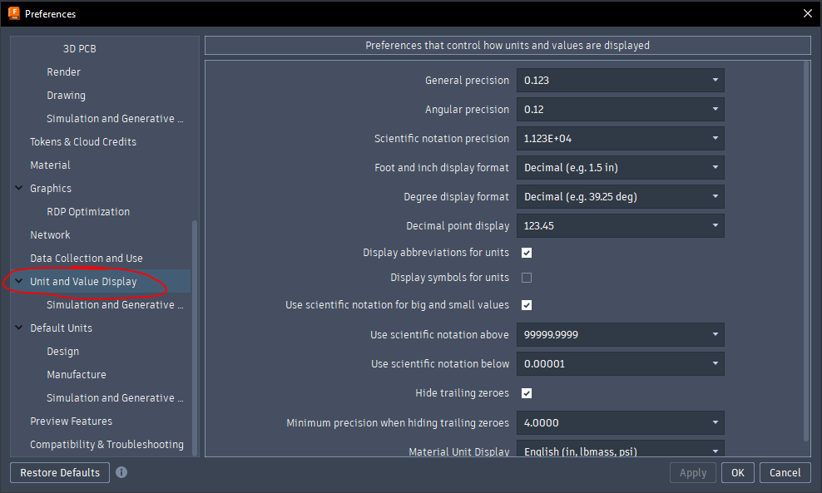
Task: Select Graphics preferences category
Action: [51, 189]
